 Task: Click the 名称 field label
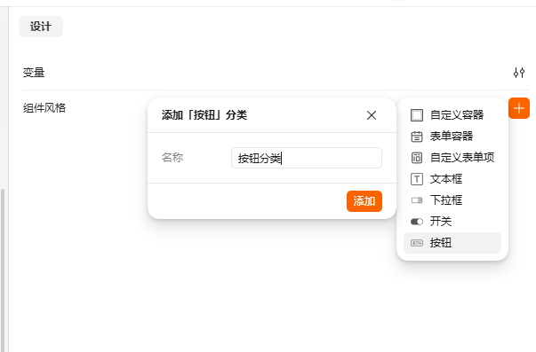click(172, 158)
